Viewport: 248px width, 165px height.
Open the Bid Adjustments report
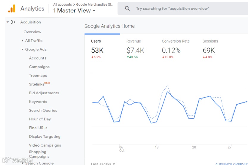[44, 93]
